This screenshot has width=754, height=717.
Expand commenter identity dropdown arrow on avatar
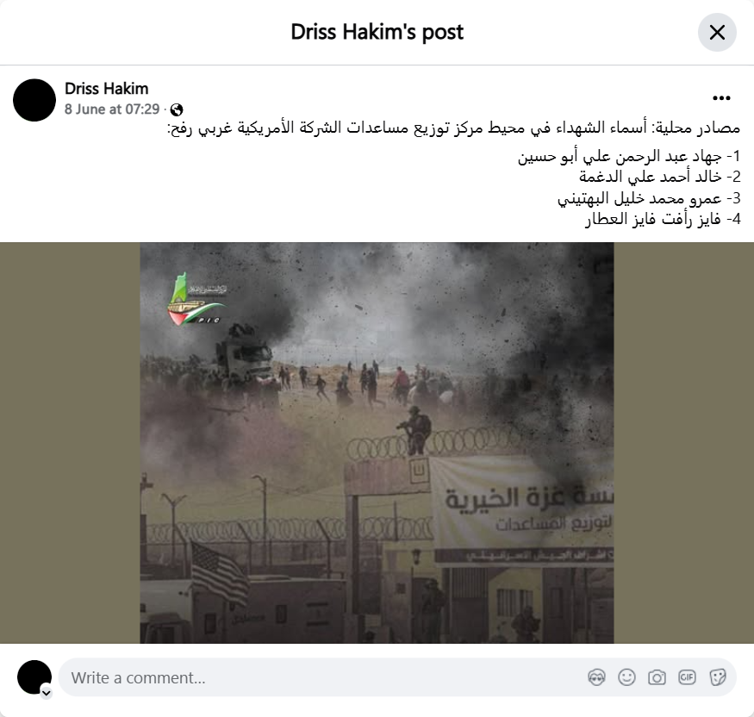click(47, 693)
